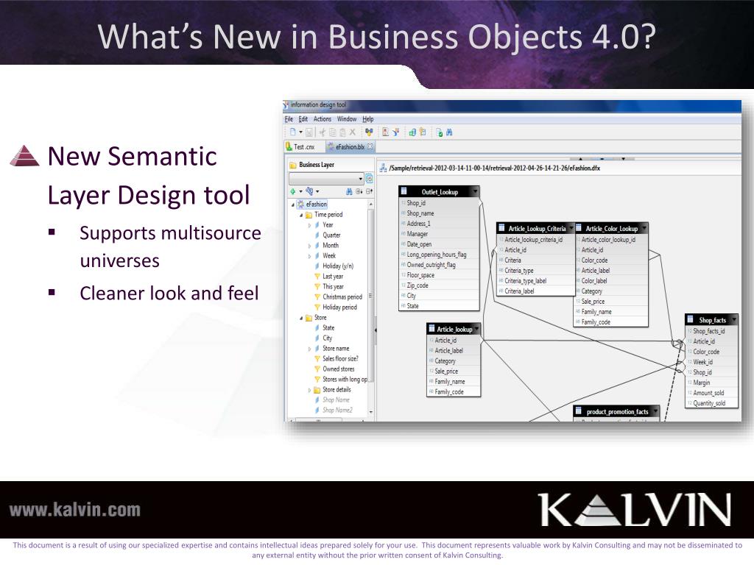The height and width of the screenshot is (565, 754).
Task: Click the Paste clipboard icon
Action: point(342,132)
